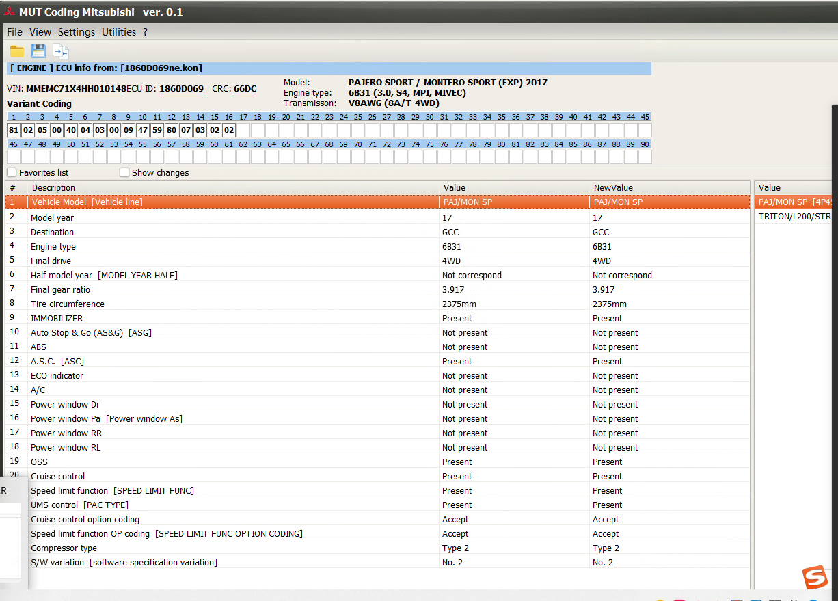
Task: Select the Compressor type row
Action: point(389,548)
